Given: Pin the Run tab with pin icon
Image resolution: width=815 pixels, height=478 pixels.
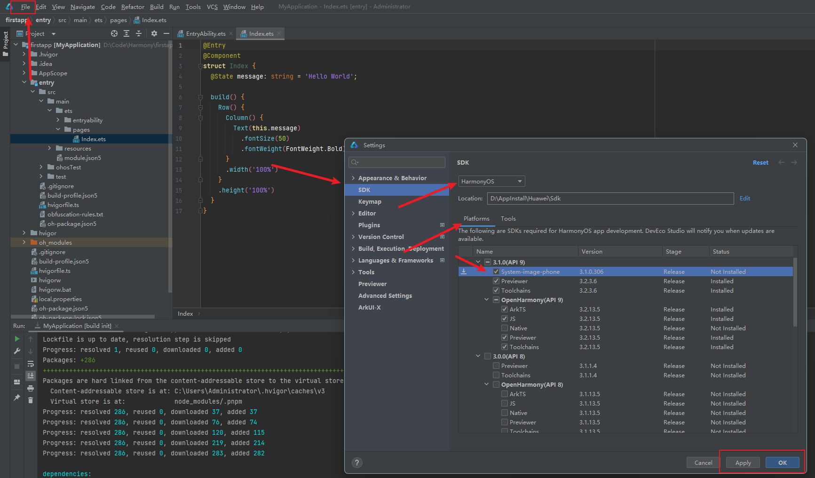Looking at the screenshot, I should point(17,398).
